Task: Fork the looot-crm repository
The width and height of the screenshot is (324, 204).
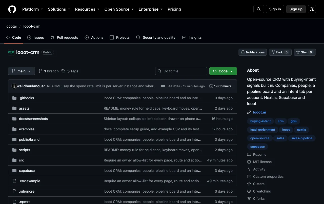Action: click(280, 52)
